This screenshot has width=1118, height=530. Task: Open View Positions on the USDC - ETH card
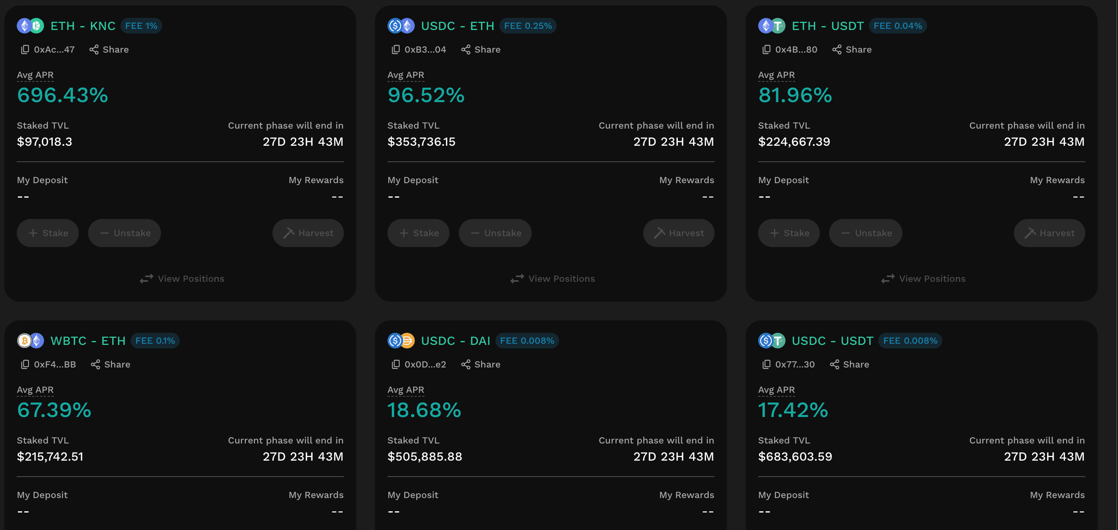[x=552, y=279]
